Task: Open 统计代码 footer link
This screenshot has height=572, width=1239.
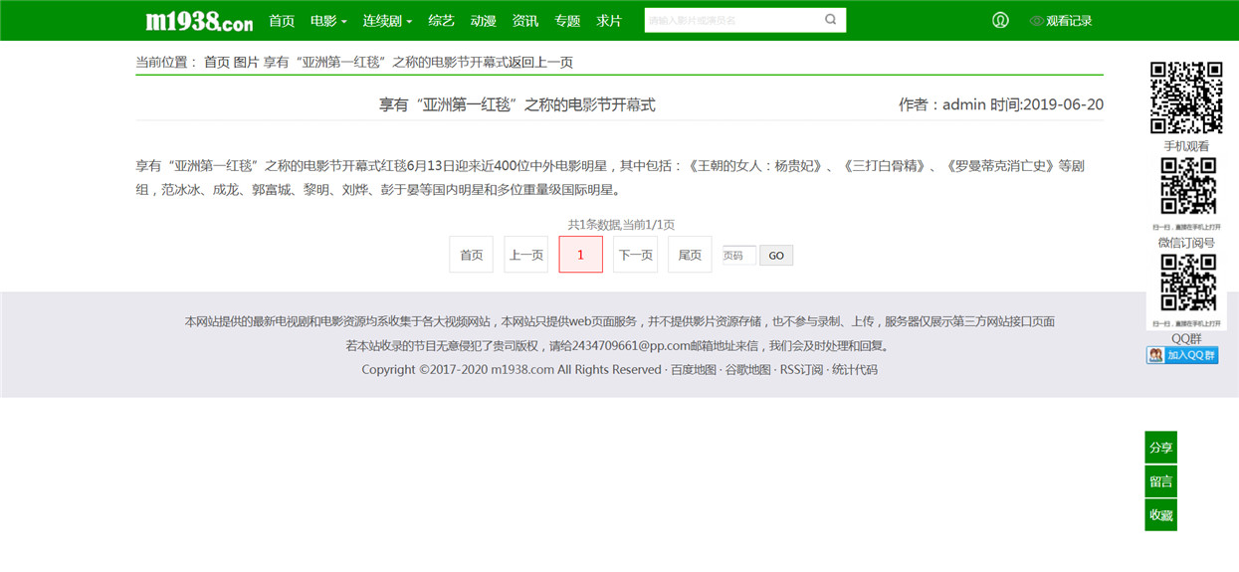Action: pyautogui.click(x=855, y=369)
